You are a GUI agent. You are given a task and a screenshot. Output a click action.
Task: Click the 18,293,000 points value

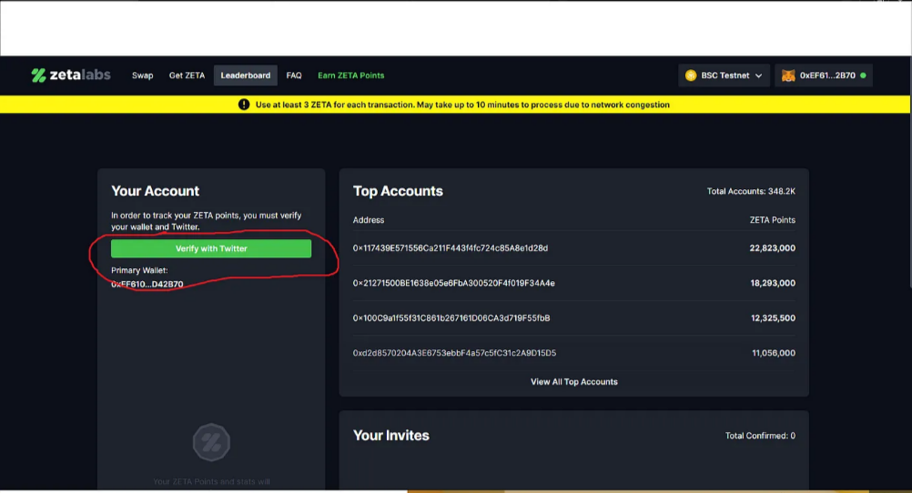pyautogui.click(x=773, y=283)
